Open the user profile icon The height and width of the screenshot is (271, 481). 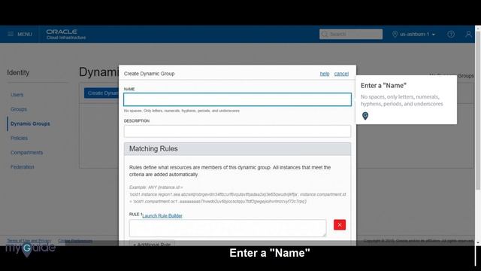tap(468, 34)
